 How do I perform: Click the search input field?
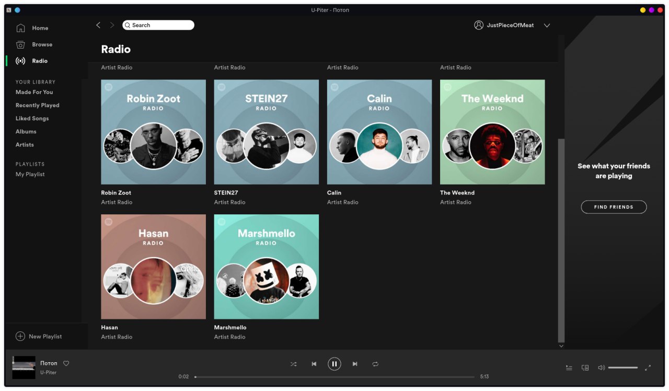pyautogui.click(x=158, y=25)
